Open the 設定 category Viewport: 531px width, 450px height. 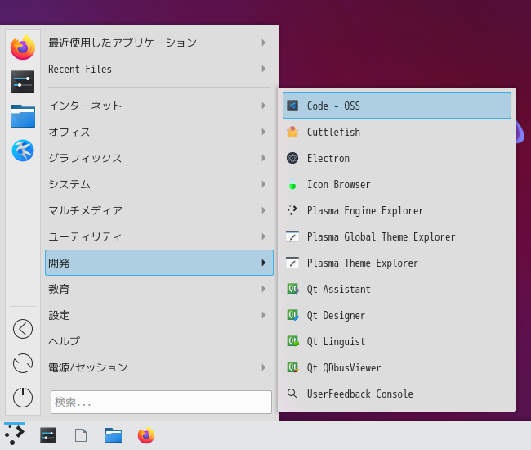point(159,315)
